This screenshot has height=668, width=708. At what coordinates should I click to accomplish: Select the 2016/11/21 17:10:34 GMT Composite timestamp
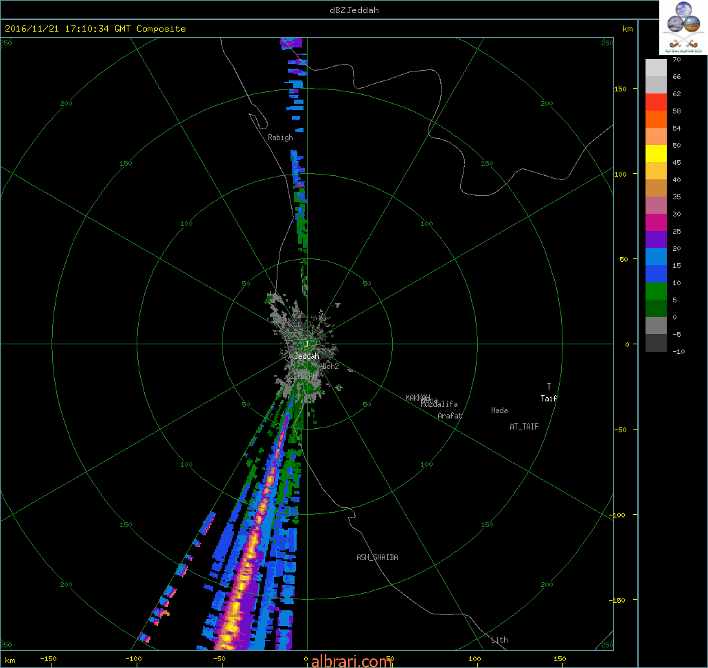point(95,28)
